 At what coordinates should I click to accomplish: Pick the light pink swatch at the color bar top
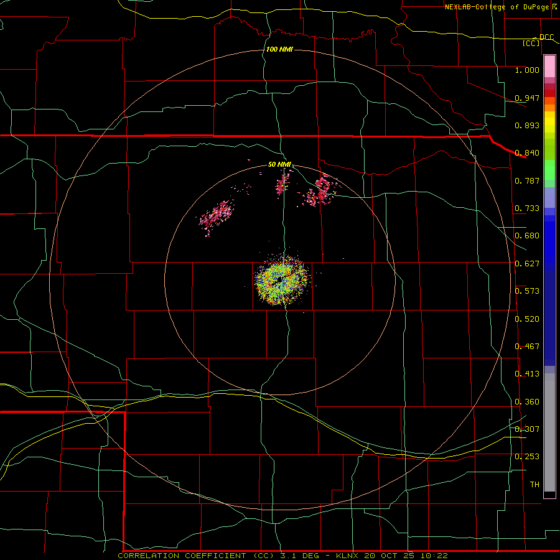point(549,67)
